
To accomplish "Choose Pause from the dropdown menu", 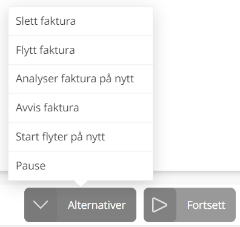I will (x=81, y=165).
